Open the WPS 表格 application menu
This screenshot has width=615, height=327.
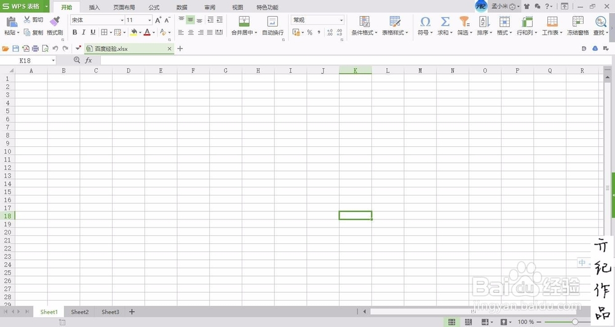coord(25,6)
